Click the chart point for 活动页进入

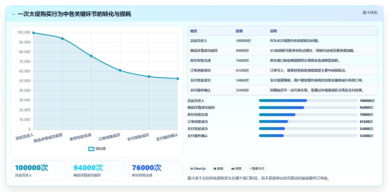click(33, 33)
